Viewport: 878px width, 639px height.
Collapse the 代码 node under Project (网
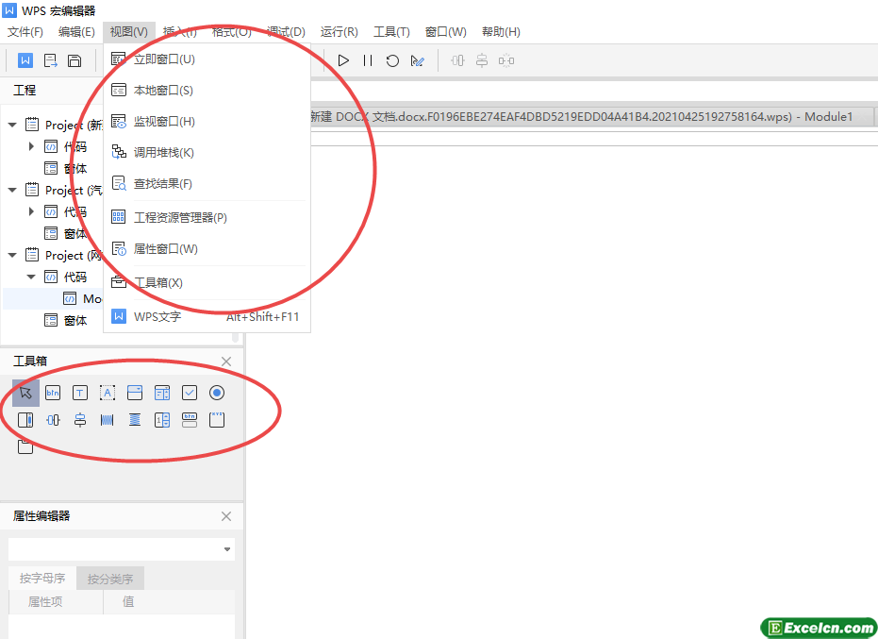(x=31, y=277)
